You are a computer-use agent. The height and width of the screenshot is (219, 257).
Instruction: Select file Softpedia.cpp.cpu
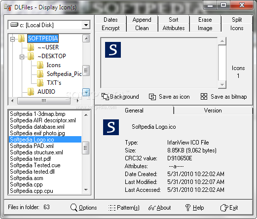pyautogui.click(x=32, y=191)
